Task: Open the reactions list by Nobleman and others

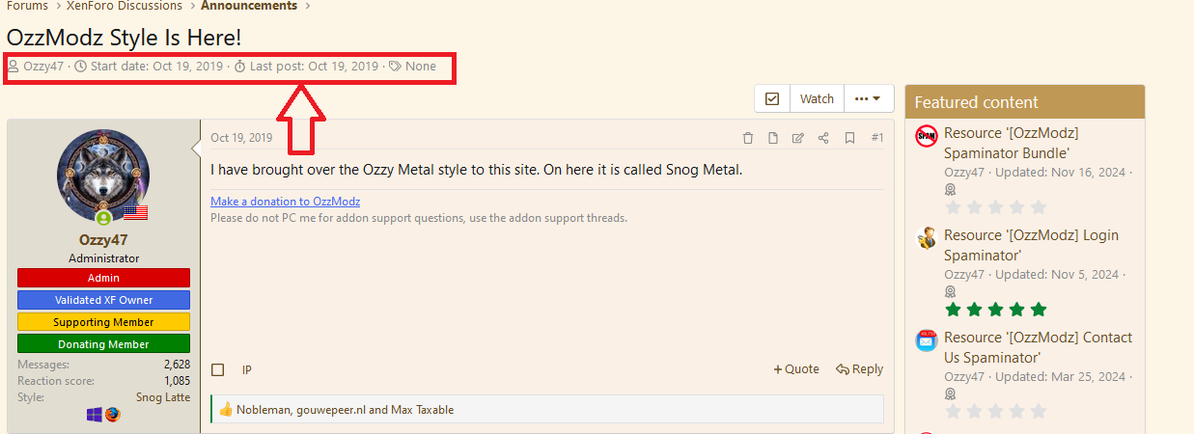Action: click(345, 409)
